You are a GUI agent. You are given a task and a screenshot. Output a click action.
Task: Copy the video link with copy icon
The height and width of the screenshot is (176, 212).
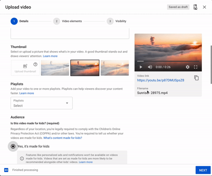coord(196,78)
